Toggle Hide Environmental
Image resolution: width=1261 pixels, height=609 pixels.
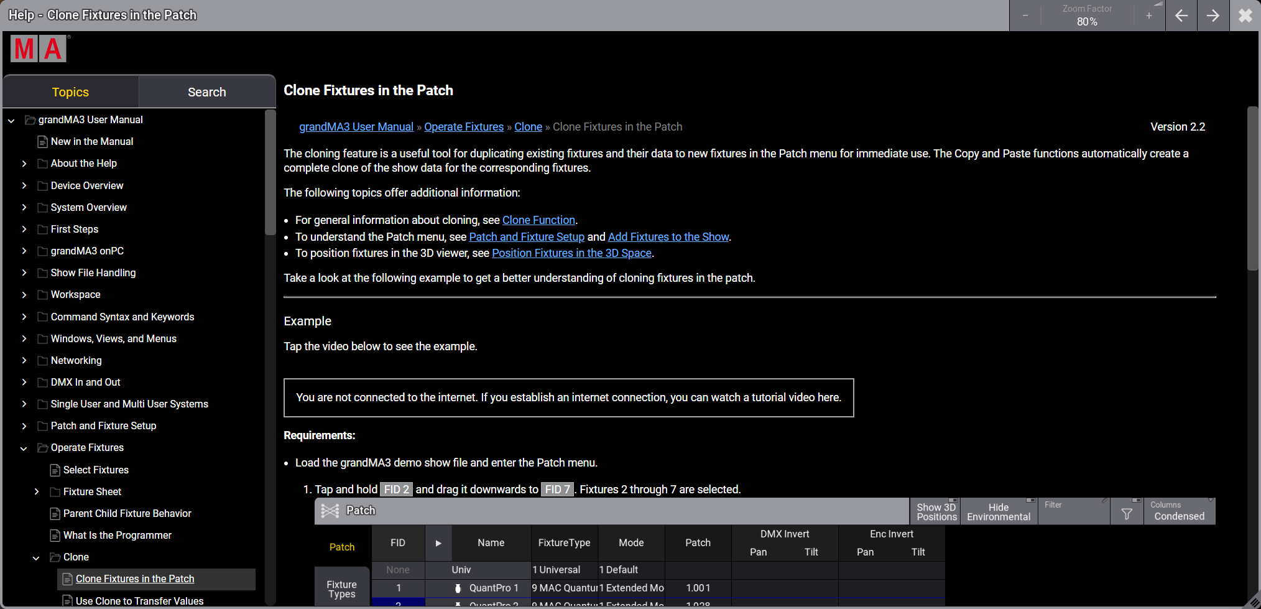(x=998, y=511)
